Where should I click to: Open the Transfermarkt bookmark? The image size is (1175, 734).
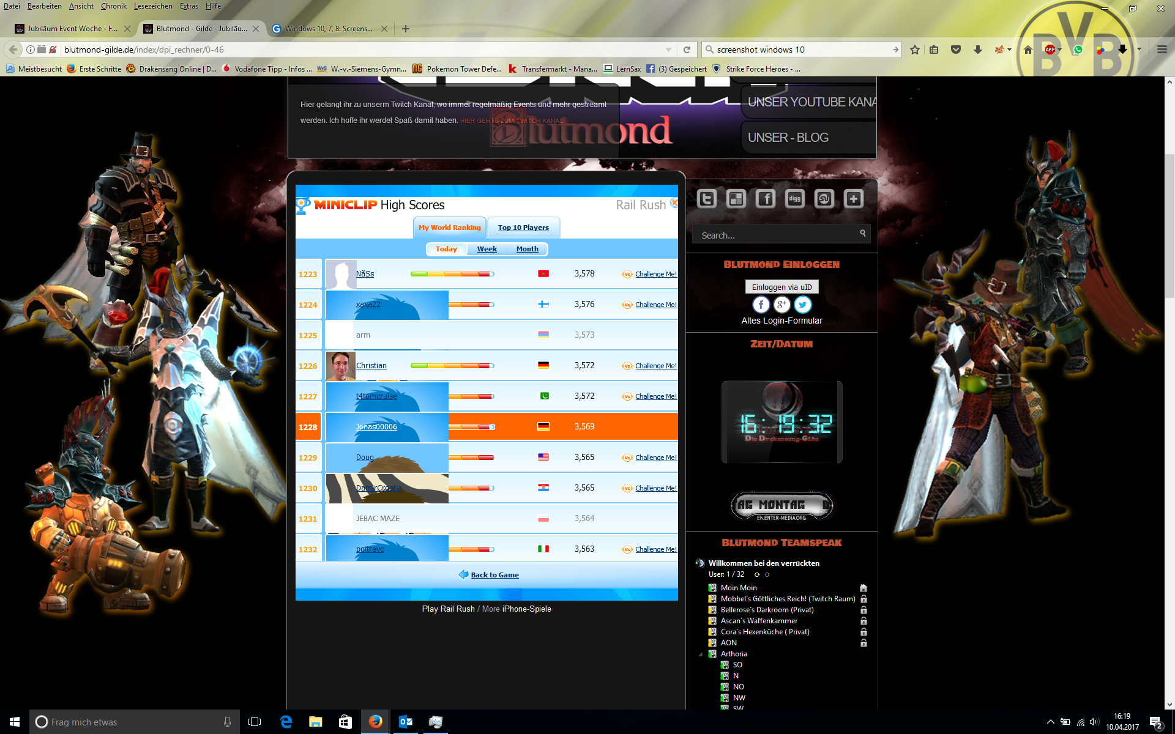tap(553, 69)
